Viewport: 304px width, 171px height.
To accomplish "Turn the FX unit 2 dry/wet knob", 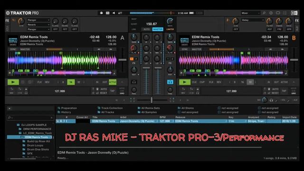I will pyautogui.click(x=236, y=21).
